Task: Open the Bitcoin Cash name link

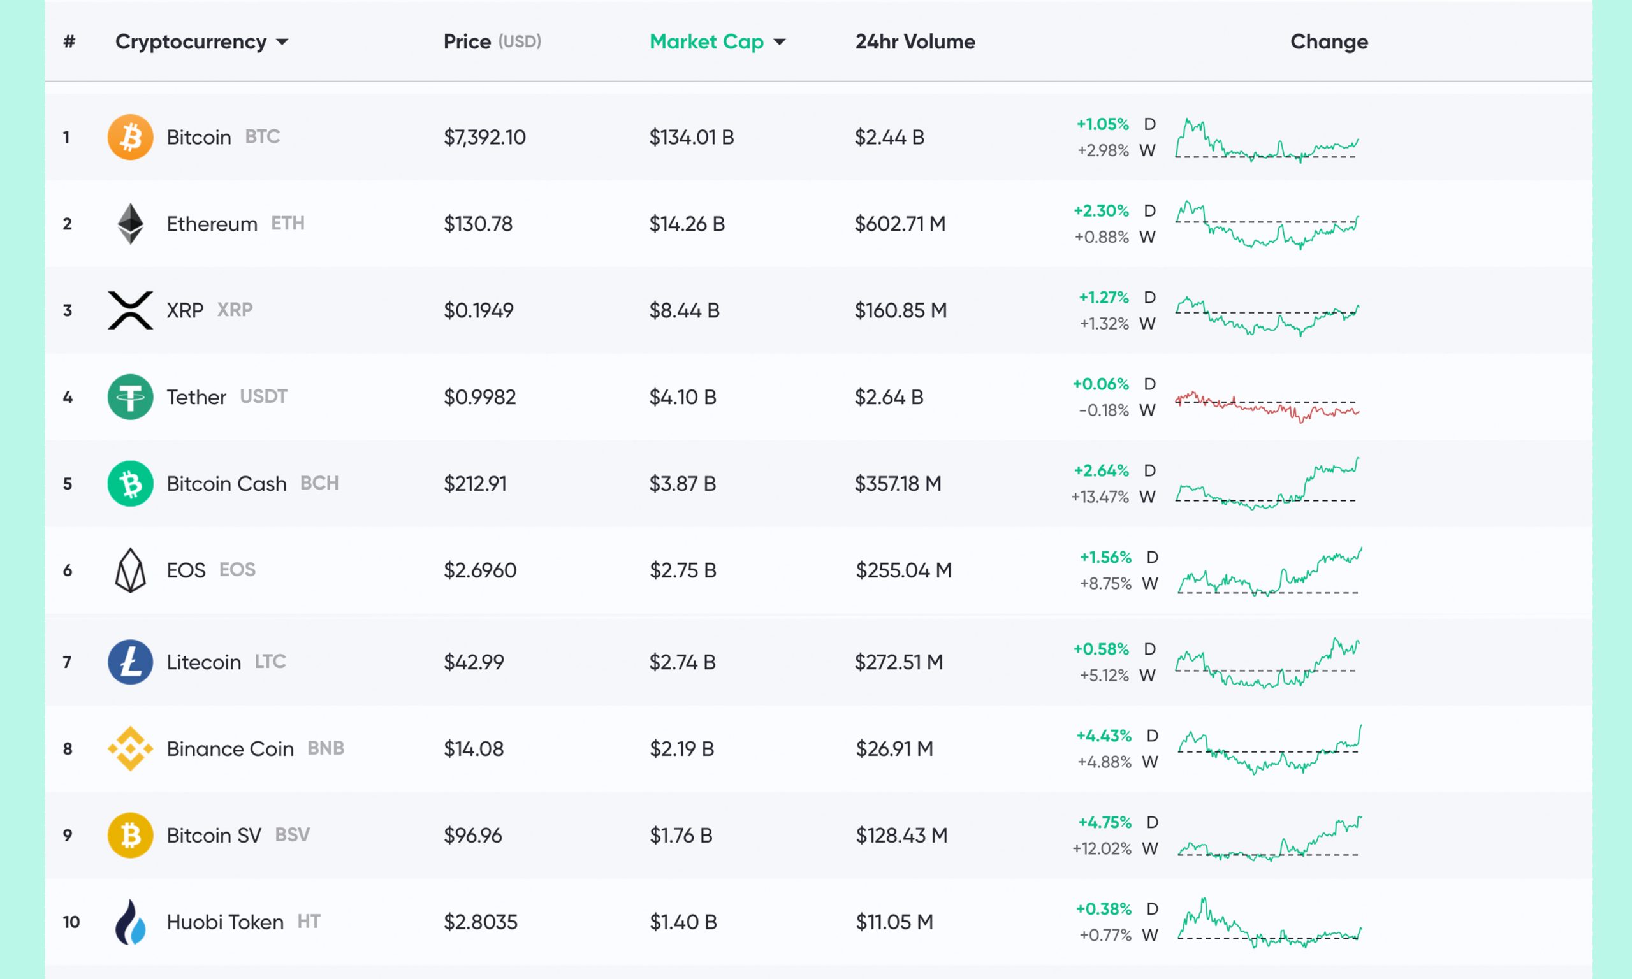Action: [226, 484]
